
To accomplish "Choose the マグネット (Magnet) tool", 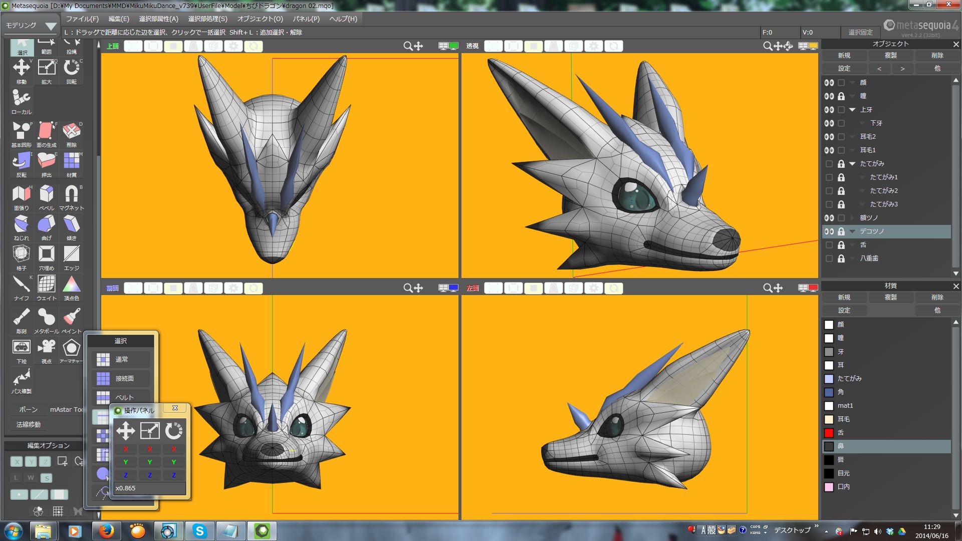I will pyautogui.click(x=72, y=197).
